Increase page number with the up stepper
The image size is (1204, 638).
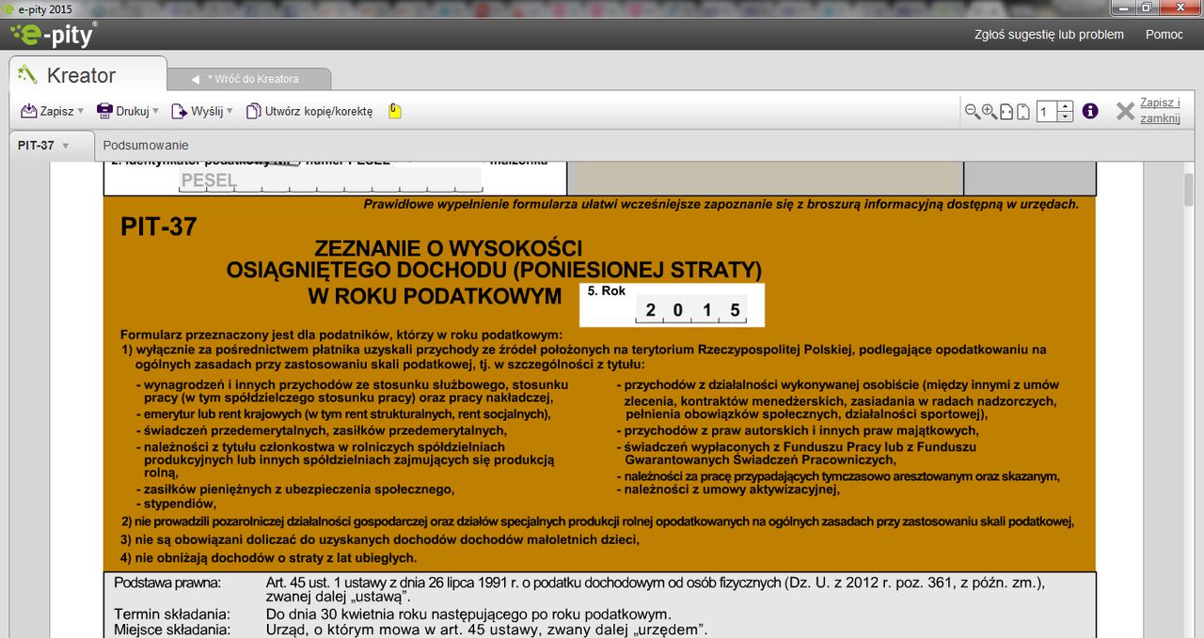click(1065, 105)
